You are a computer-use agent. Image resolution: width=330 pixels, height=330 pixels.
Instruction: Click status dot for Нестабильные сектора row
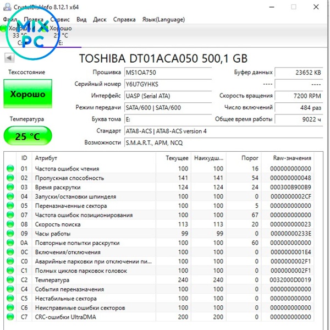[10, 298]
